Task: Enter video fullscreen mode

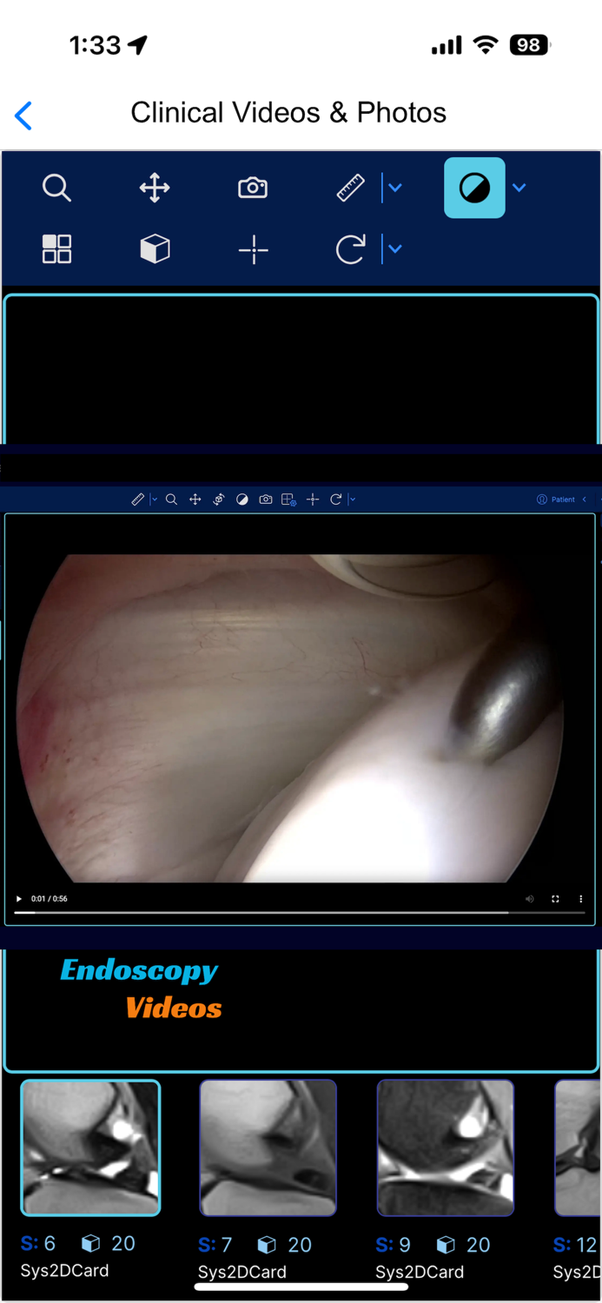Action: coord(555,899)
